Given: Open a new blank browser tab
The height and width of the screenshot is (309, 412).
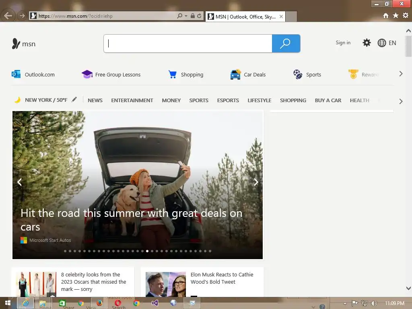Looking at the screenshot, I should [291, 16].
